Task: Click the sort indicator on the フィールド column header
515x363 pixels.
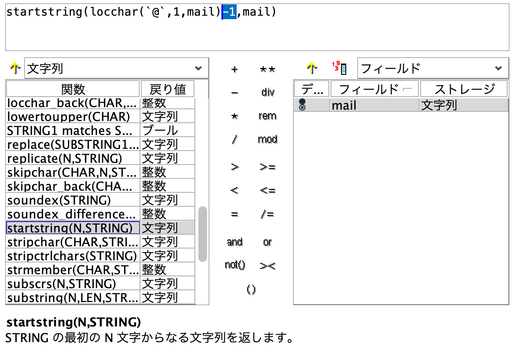Action: point(407,88)
